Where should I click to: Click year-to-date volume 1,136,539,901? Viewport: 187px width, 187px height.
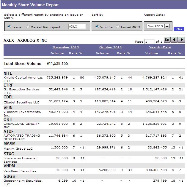click(155, 124)
